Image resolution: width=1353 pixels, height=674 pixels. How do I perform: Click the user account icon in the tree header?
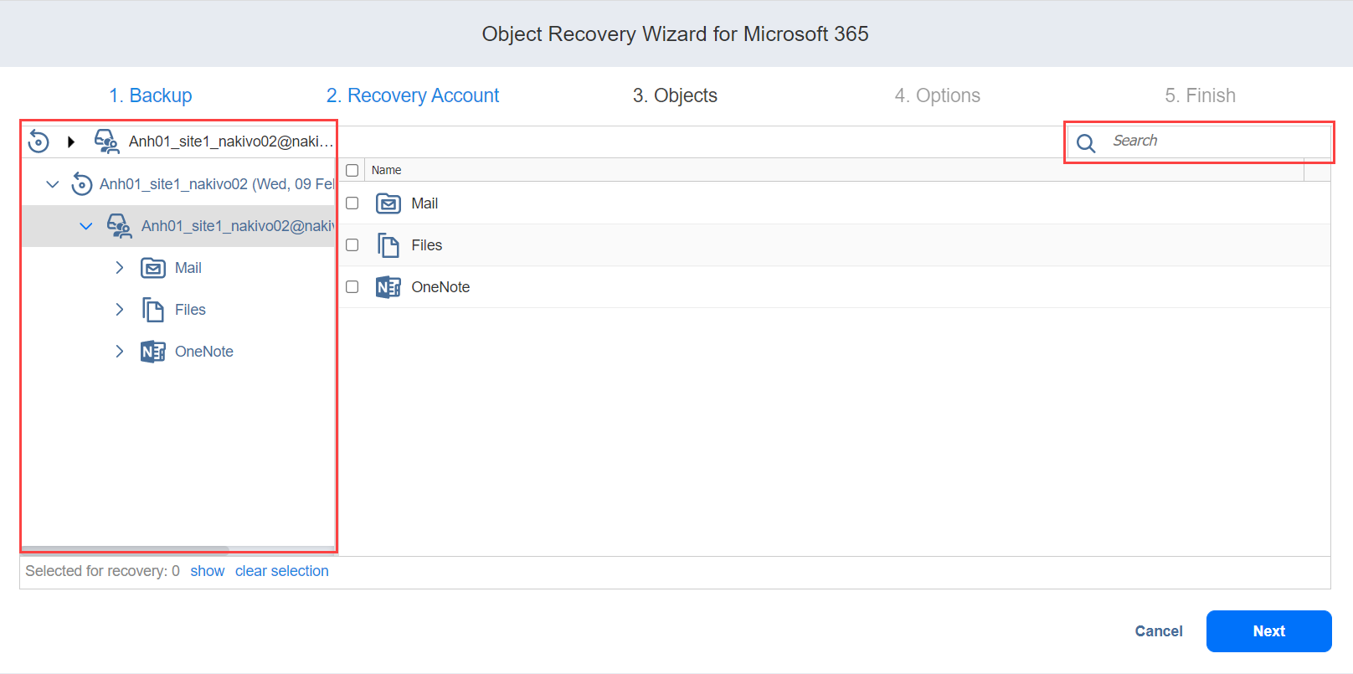pos(106,141)
